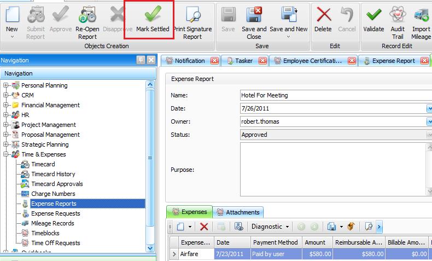
Task: Expand the New button dropdown arrow
Action: click(11, 37)
